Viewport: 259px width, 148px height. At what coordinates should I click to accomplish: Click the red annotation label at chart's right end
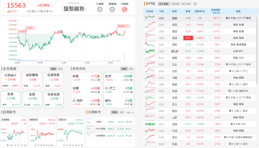coord(123,26)
